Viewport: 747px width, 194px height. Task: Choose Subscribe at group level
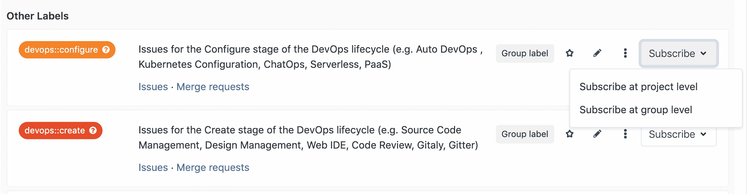coord(635,110)
